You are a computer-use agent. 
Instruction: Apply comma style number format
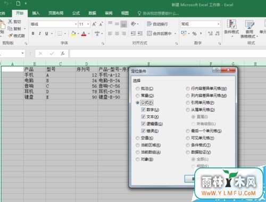tap(201, 33)
